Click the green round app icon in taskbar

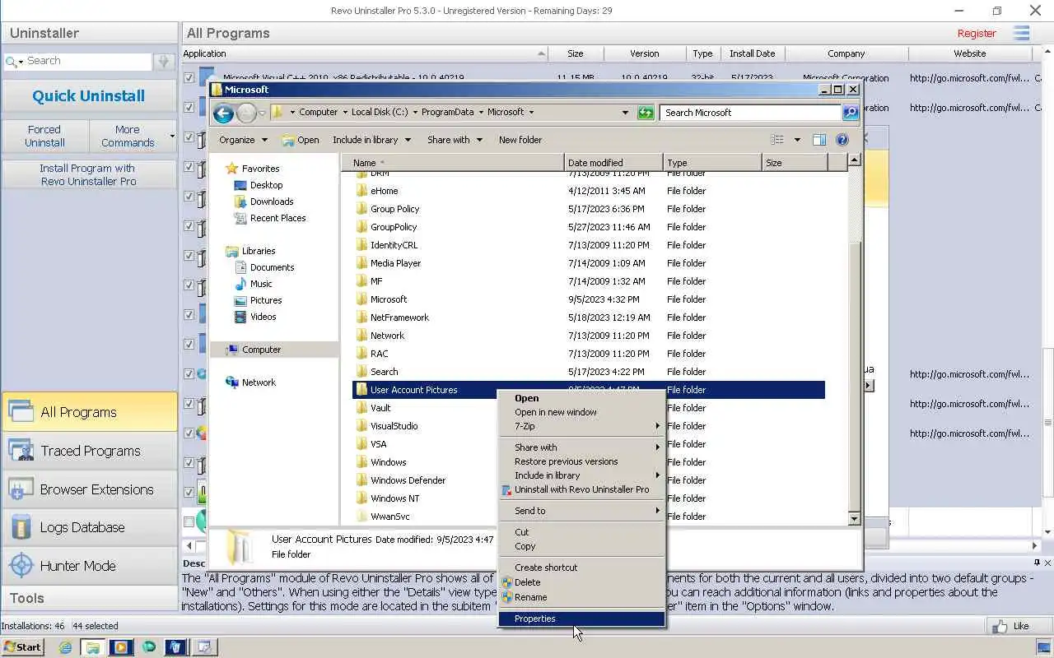[148, 647]
